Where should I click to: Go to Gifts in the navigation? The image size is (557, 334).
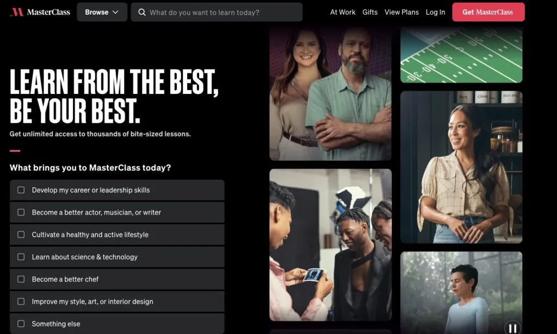(x=370, y=12)
